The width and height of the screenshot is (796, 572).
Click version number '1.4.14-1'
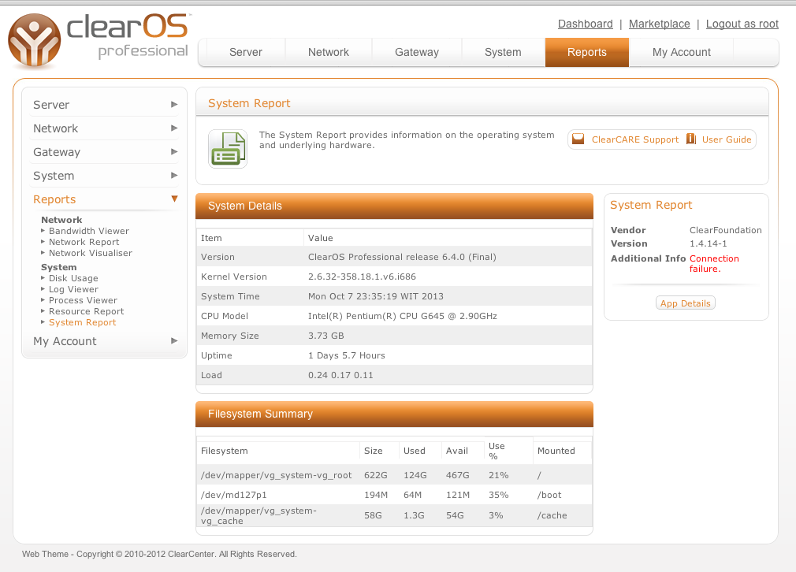point(709,243)
